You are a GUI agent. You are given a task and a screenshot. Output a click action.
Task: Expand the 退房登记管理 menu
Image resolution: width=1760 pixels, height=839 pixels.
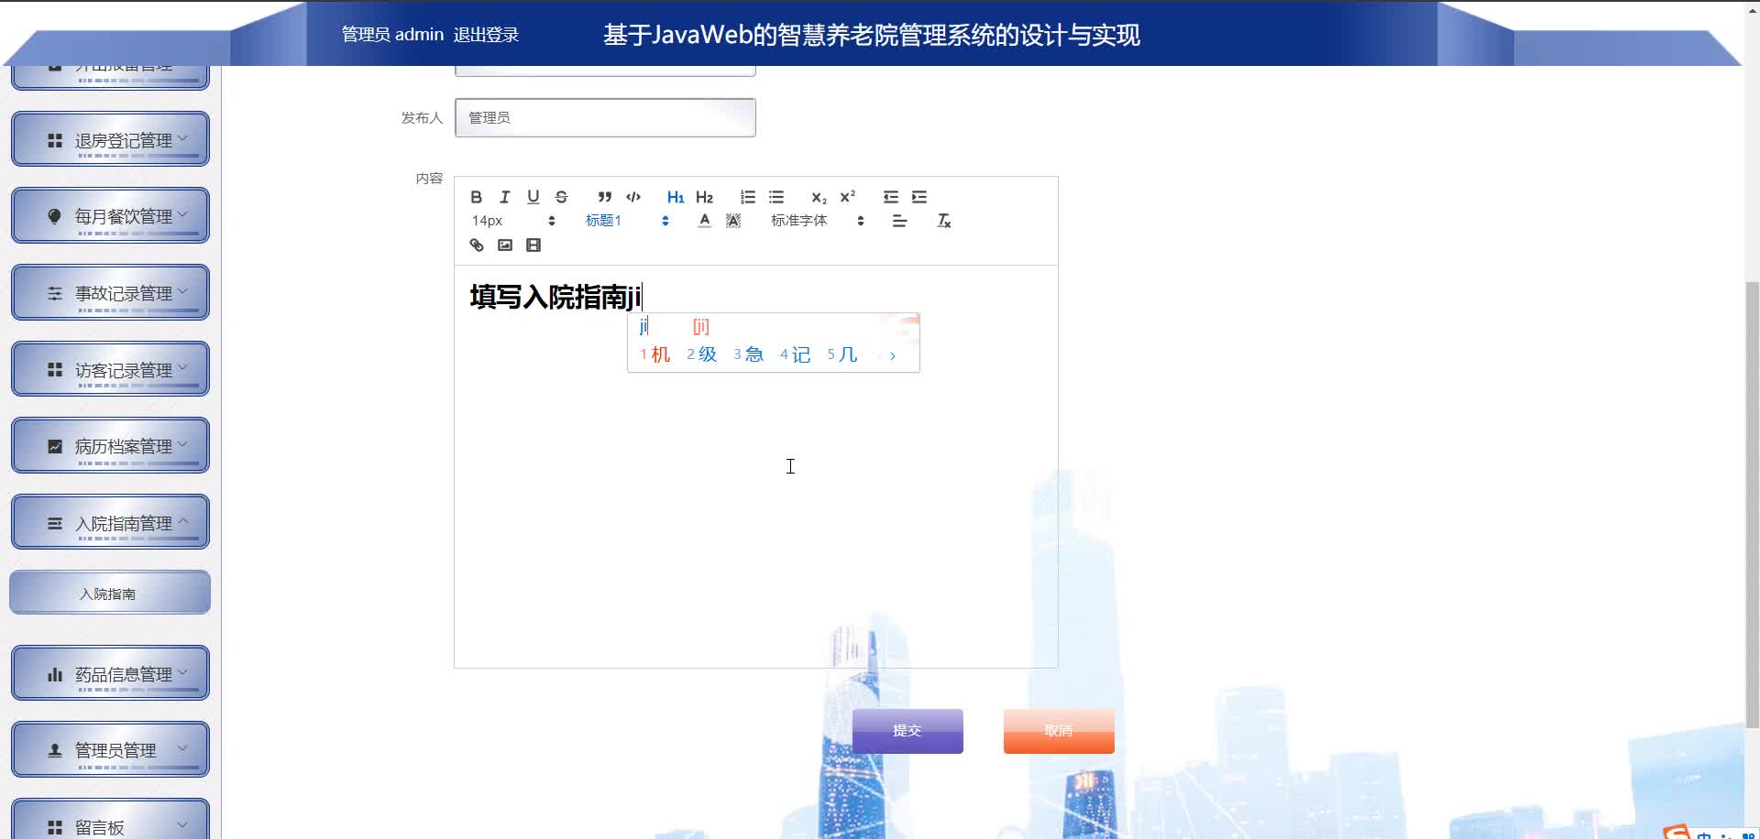pos(111,139)
